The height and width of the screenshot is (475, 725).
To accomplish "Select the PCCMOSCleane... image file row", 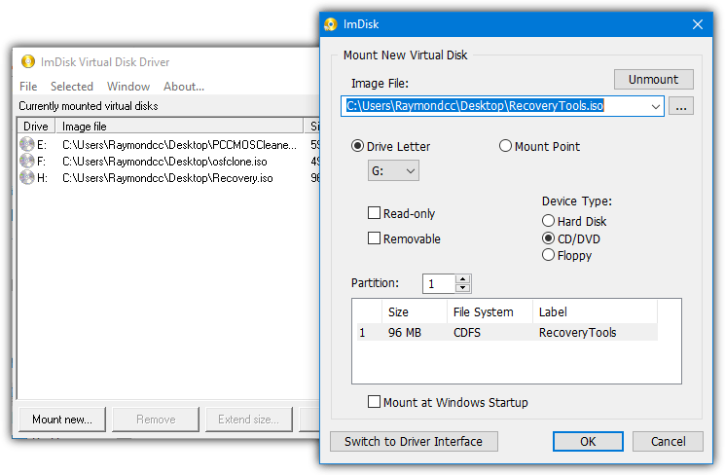I will (x=168, y=145).
